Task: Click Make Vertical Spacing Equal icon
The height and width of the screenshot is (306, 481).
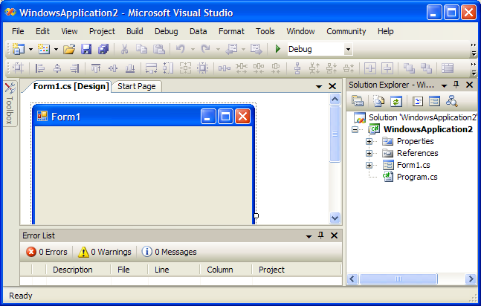Action: (x=297, y=68)
